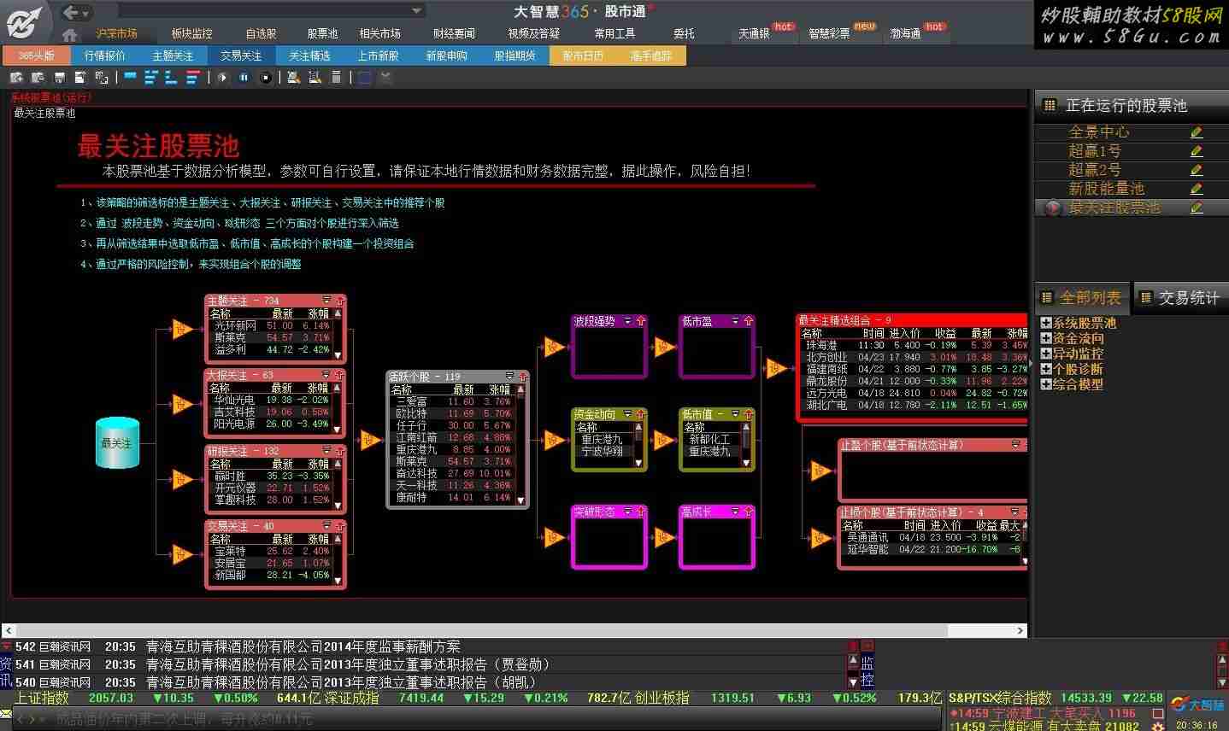Click the horizontal scrollbar under the canvas

[516, 630]
